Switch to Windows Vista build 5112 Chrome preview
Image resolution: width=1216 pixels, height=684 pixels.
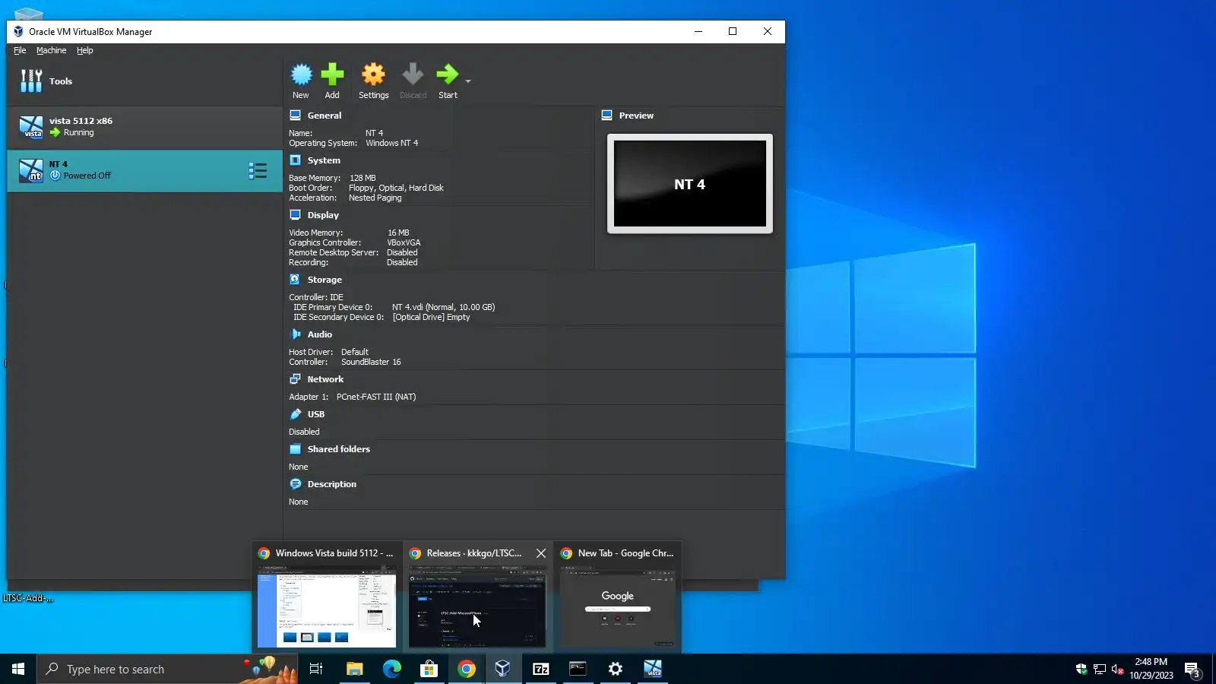[x=327, y=597]
